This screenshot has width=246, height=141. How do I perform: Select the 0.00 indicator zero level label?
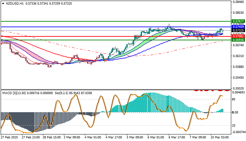pos(235,112)
